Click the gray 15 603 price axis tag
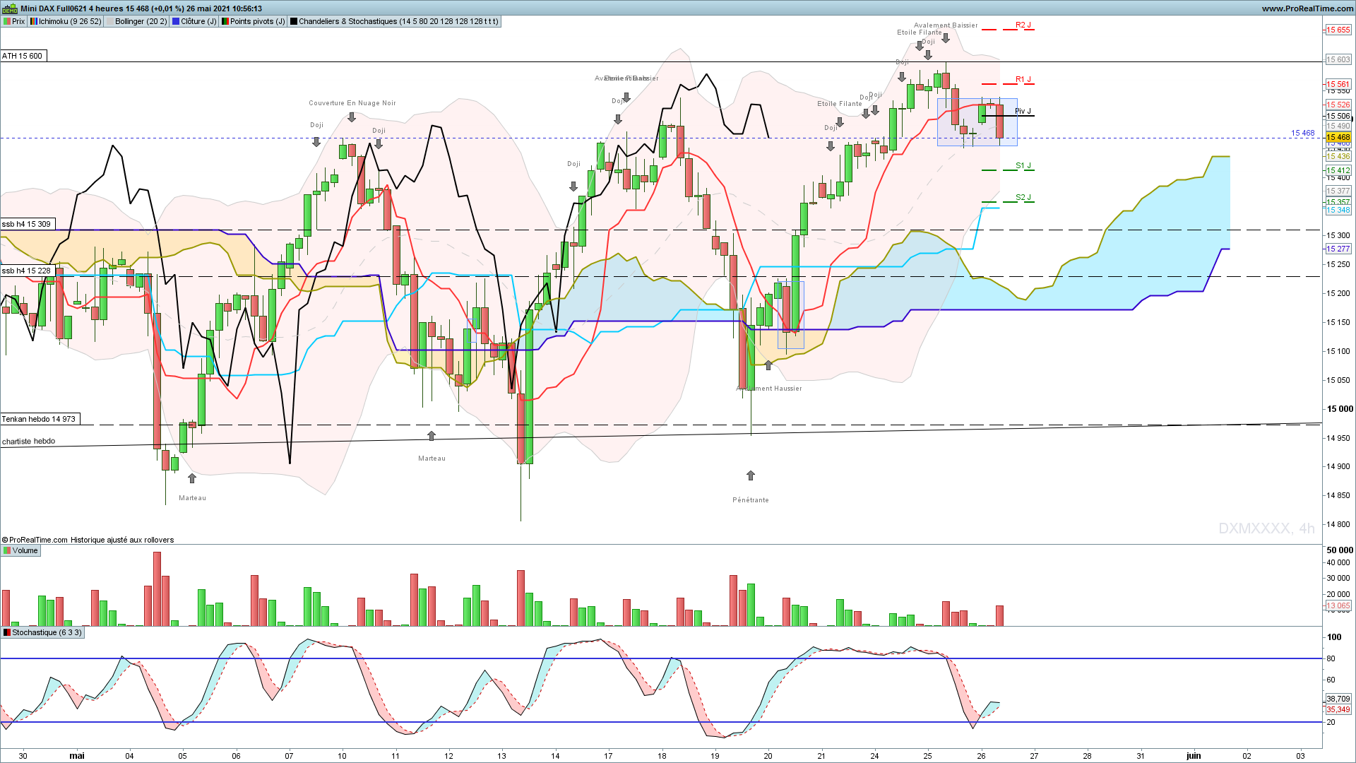Image resolution: width=1356 pixels, height=763 pixels. tap(1338, 59)
